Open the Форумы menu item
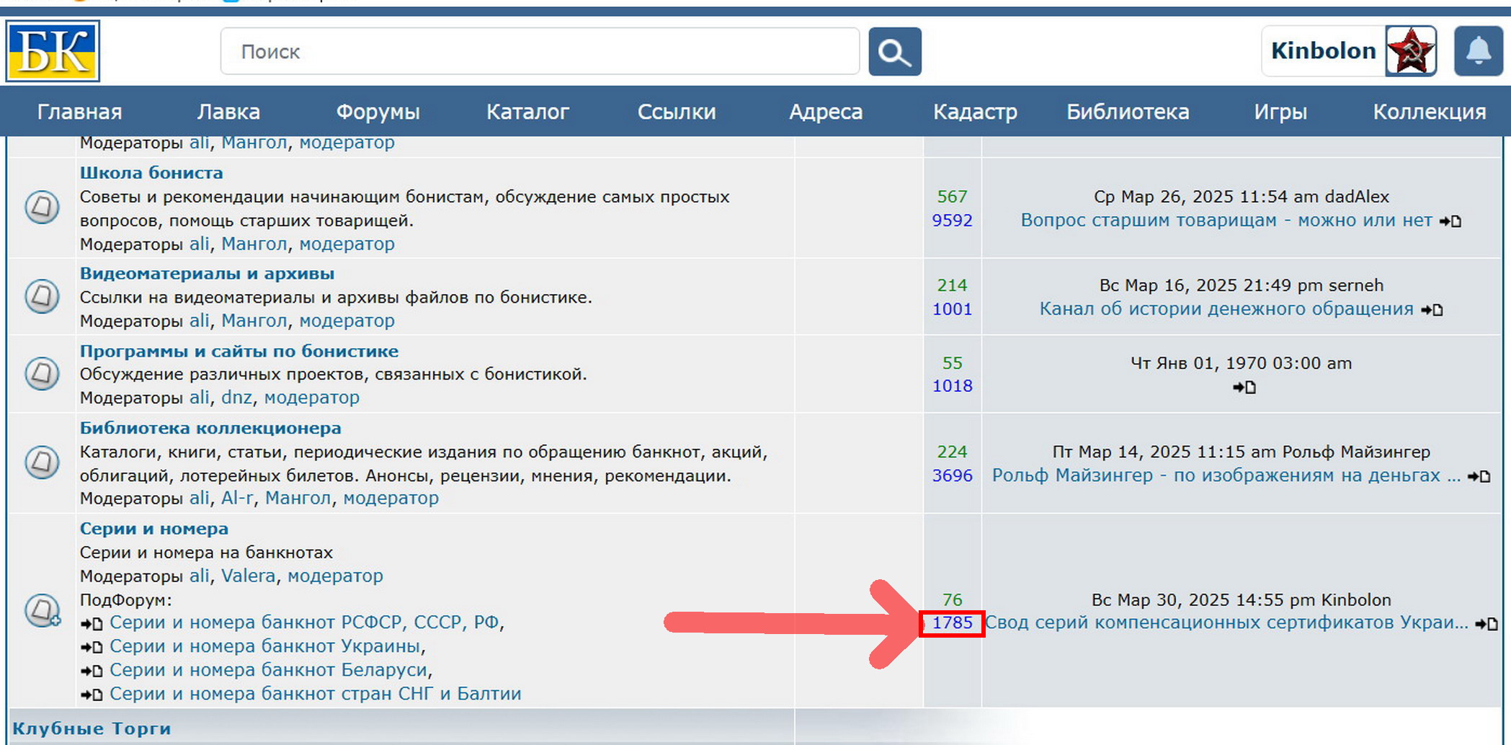The image size is (1511, 745). click(x=378, y=112)
